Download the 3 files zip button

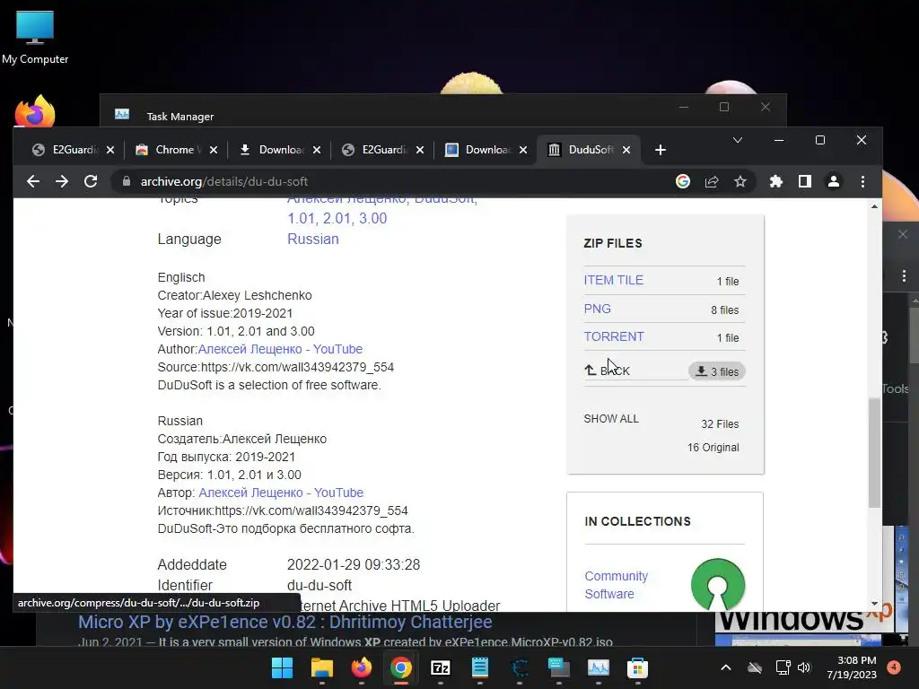click(717, 371)
